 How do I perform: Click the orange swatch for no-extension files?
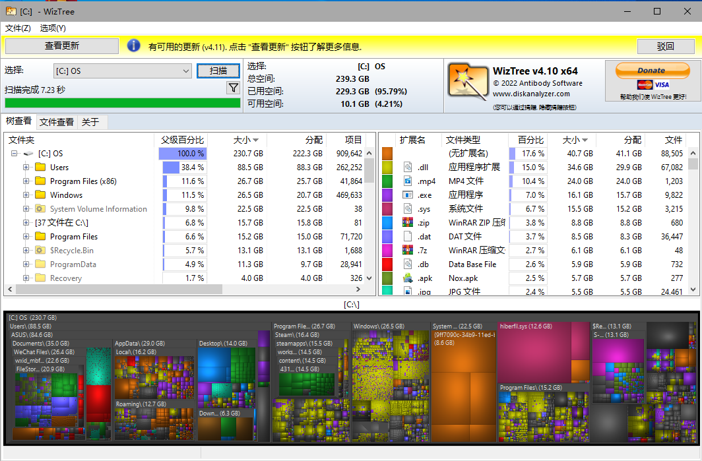(x=387, y=154)
